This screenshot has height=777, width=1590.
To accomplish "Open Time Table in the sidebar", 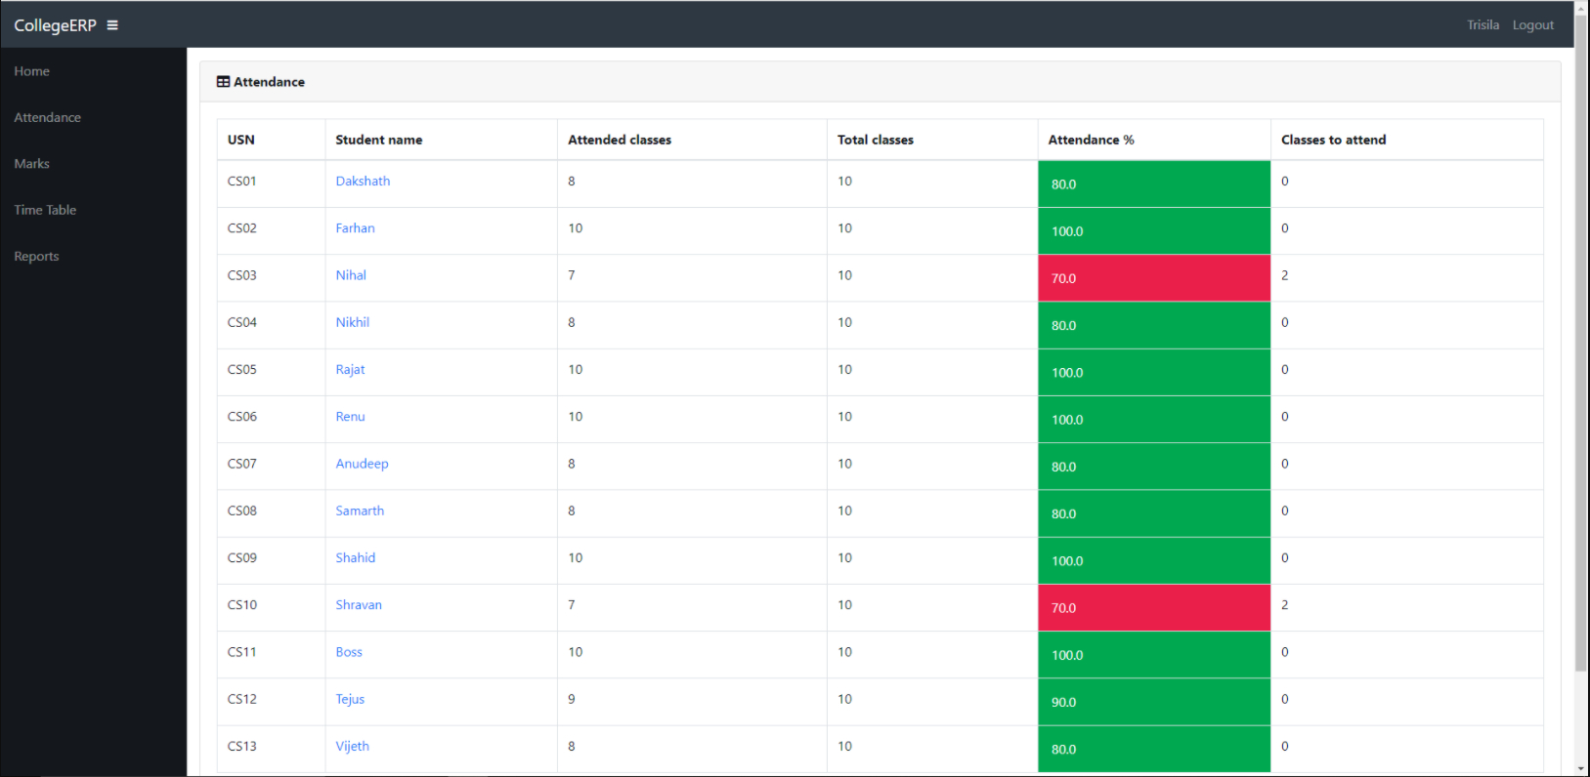I will (x=45, y=210).
